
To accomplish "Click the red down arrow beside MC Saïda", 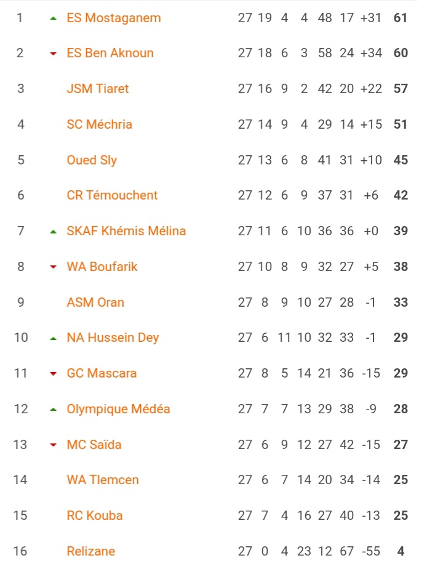I will tap(54, 445).
